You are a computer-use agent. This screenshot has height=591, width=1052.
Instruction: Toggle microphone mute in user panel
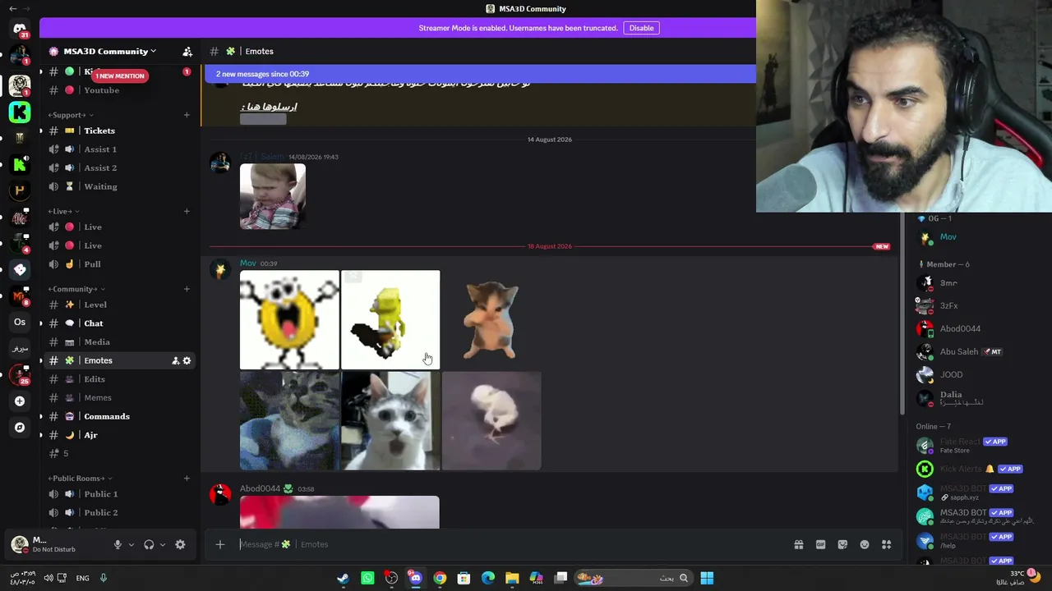pyautogui.click(x=118, y=544)
